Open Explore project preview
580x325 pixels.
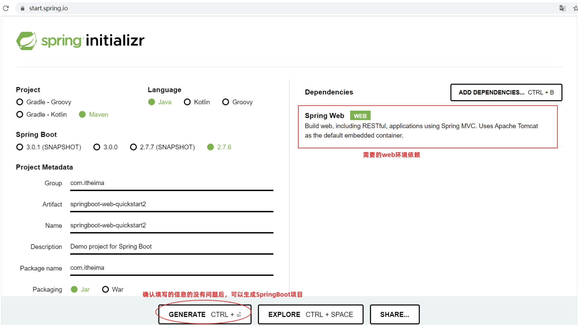tap(310, 314)
